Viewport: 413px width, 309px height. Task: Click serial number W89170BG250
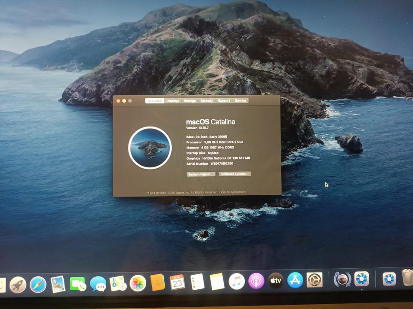point(222,164)
